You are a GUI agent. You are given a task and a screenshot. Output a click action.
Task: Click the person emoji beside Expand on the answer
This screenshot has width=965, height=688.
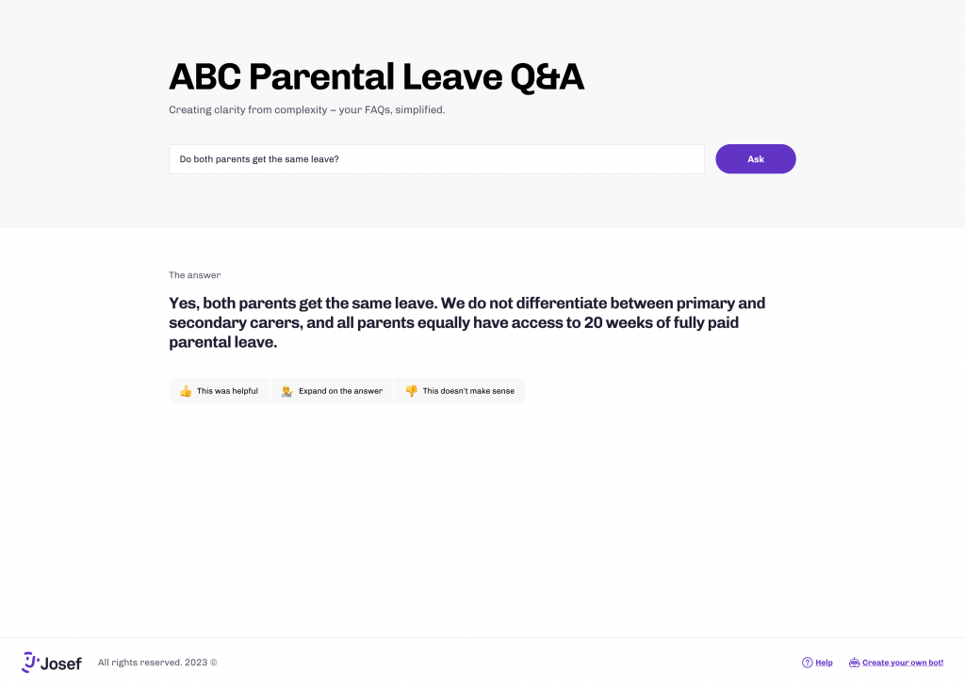[x=286, y=391]
